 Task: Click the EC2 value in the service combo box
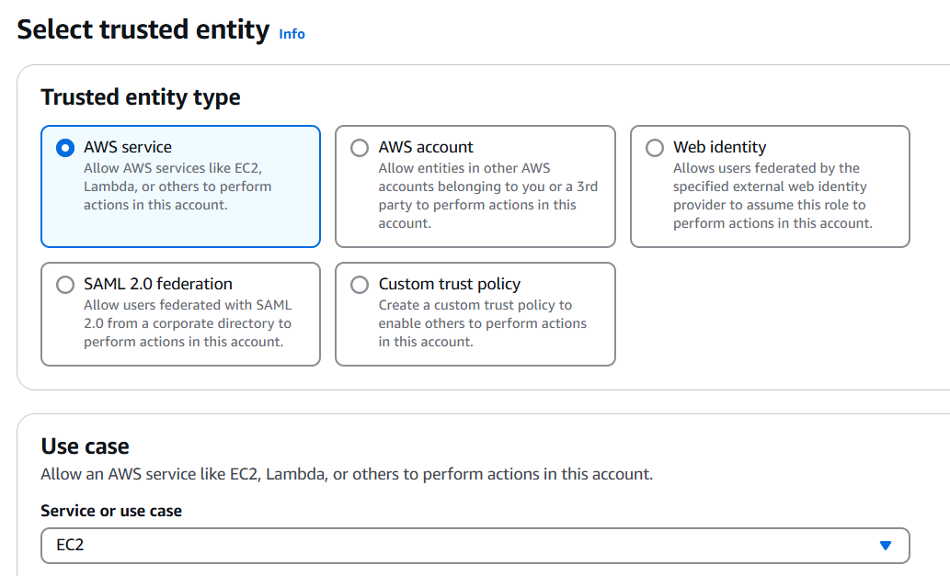click(70, 545)
